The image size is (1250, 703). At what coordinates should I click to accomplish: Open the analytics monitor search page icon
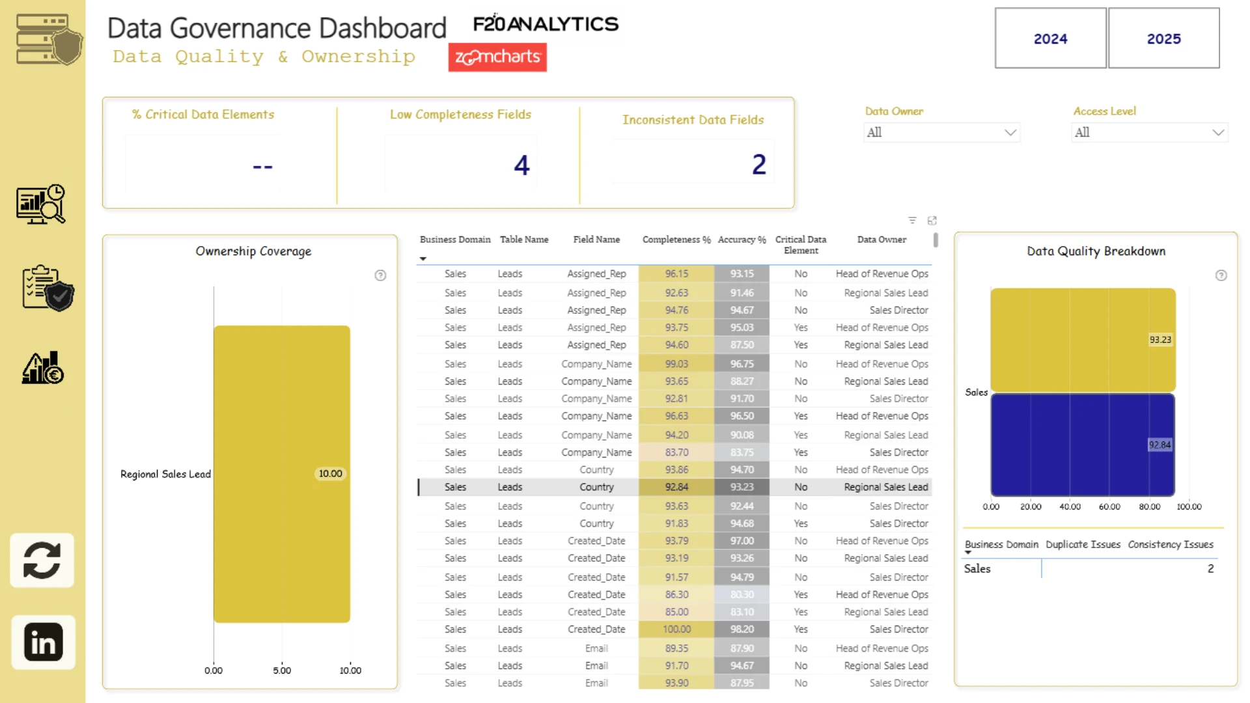click(41, 204)
